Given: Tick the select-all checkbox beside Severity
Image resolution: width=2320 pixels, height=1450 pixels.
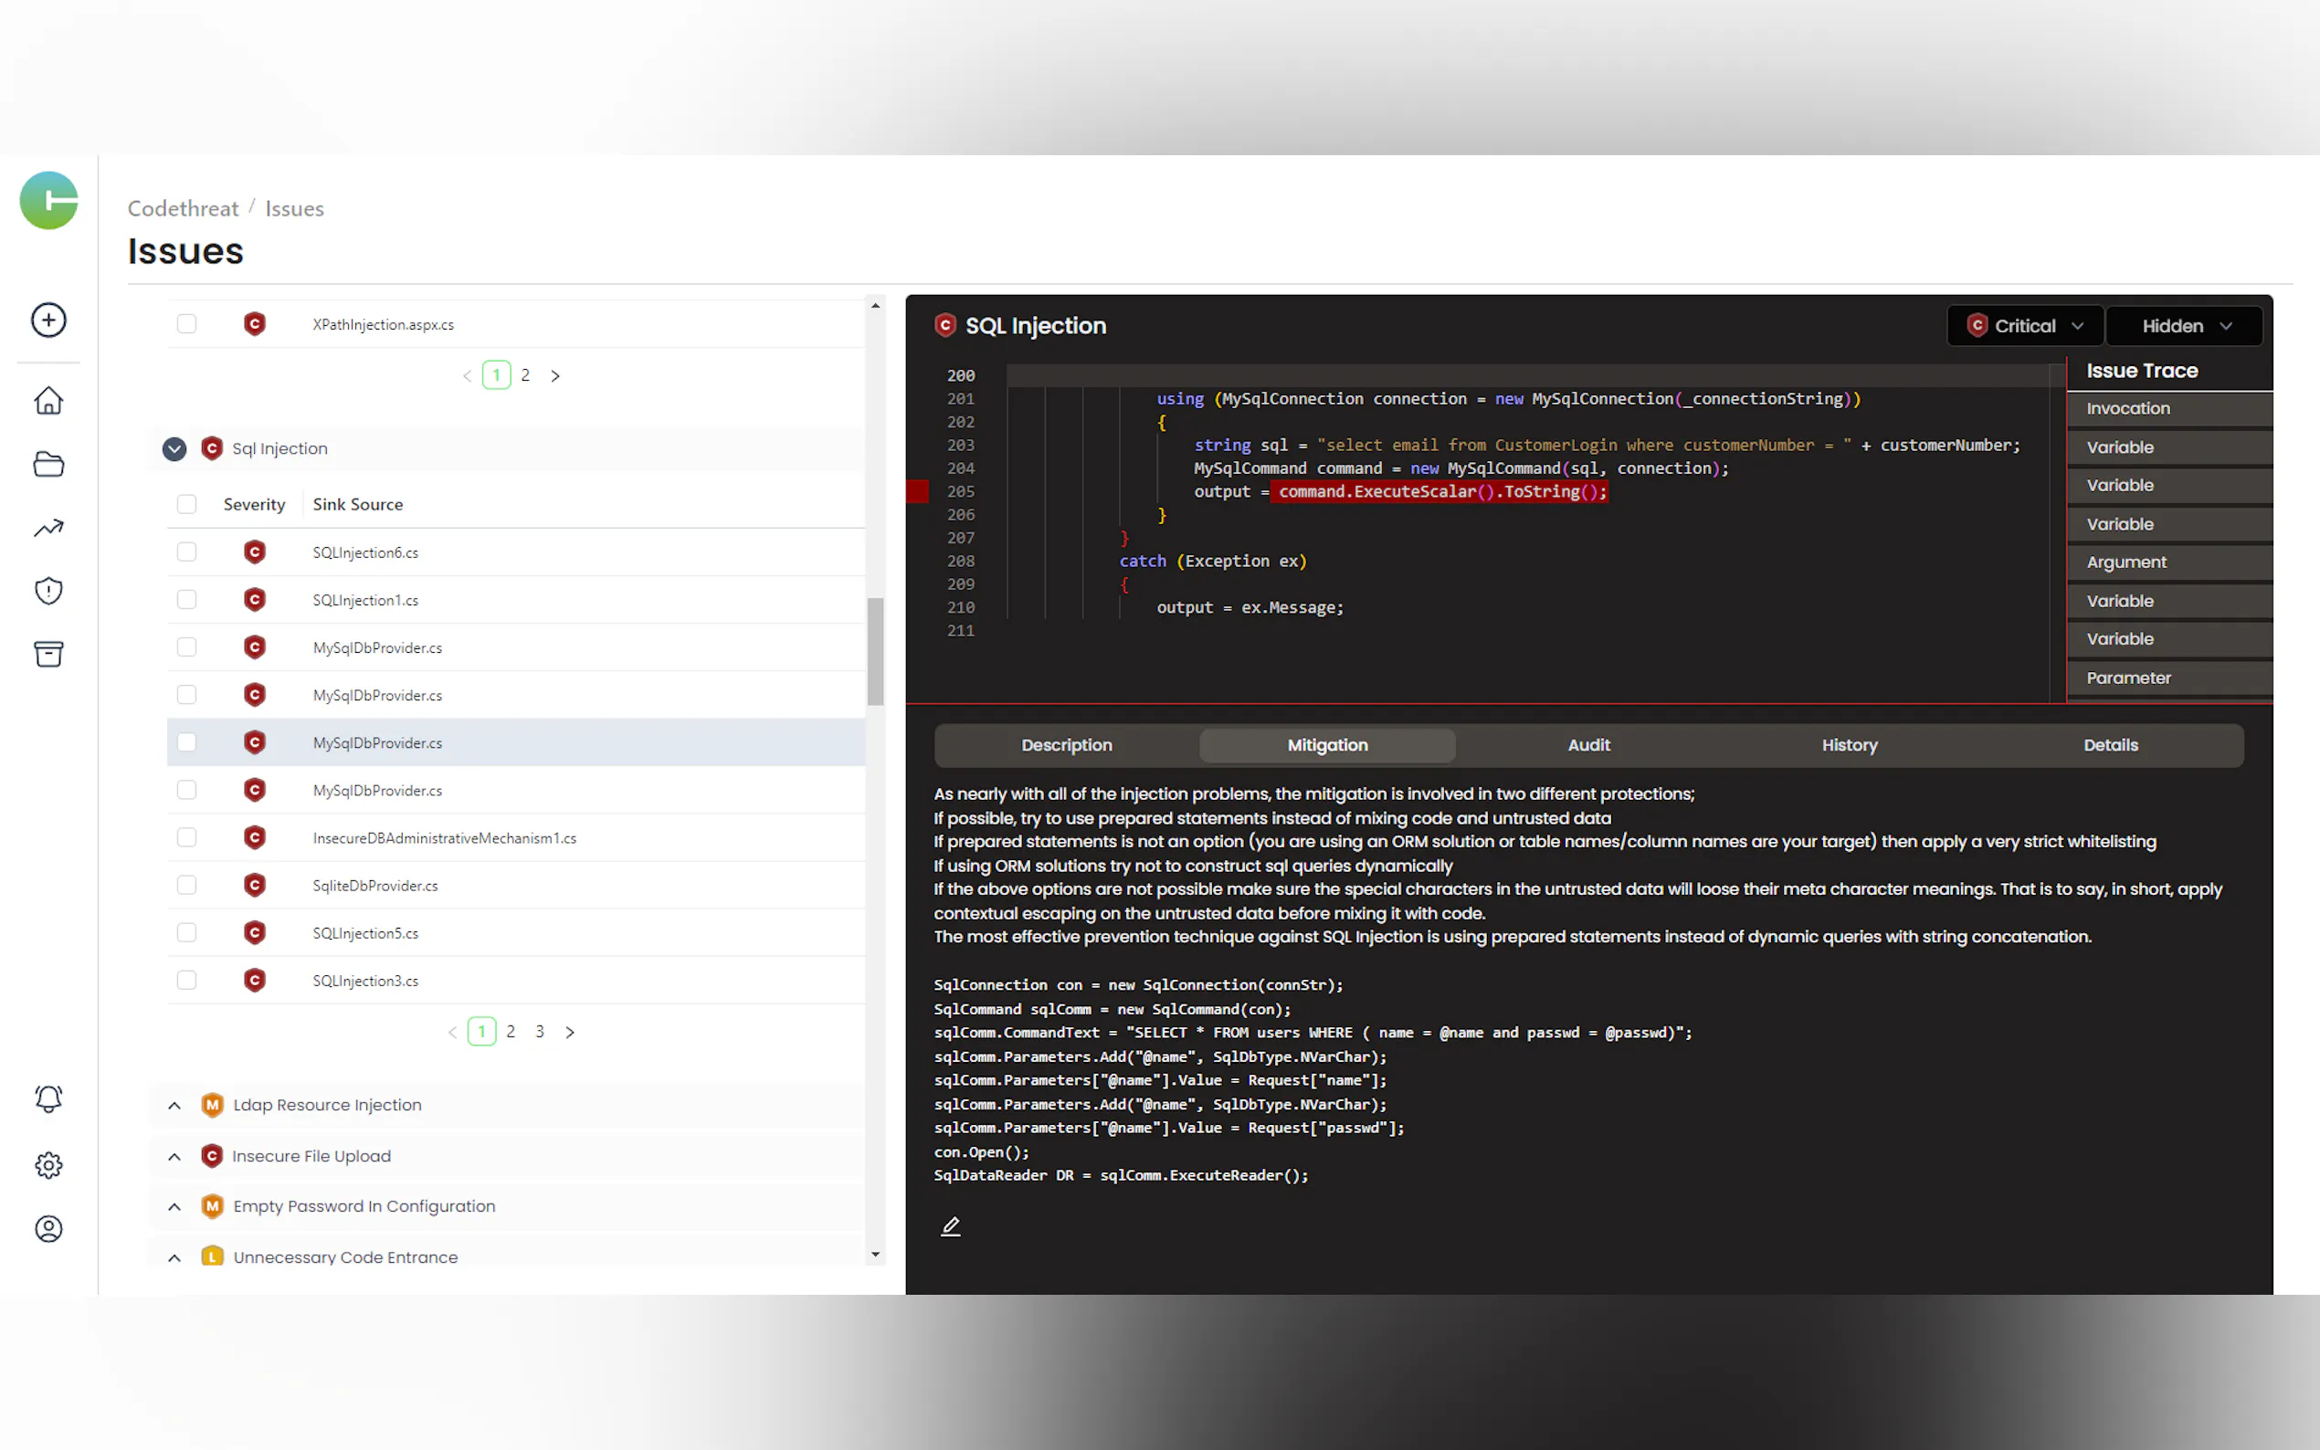Looking at the screenshot, I should click(187, 504).
